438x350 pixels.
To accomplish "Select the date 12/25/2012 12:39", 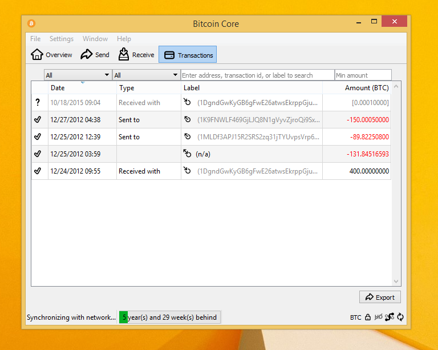I will point(75,136).
